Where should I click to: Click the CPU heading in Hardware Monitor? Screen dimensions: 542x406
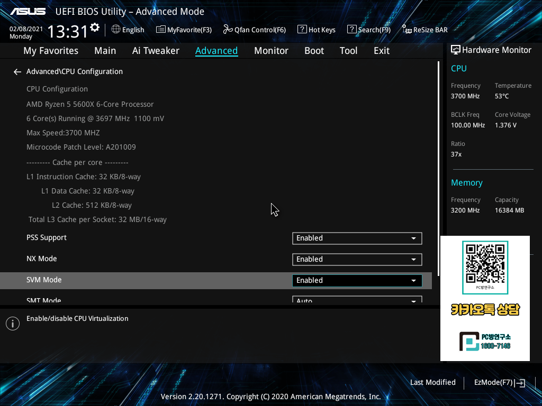[x=459, y=68]
